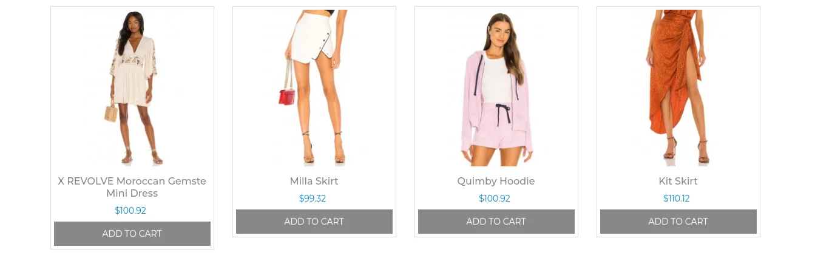
Task: Follow the Kit Skirt title link
Action: [x=678, y=181]
